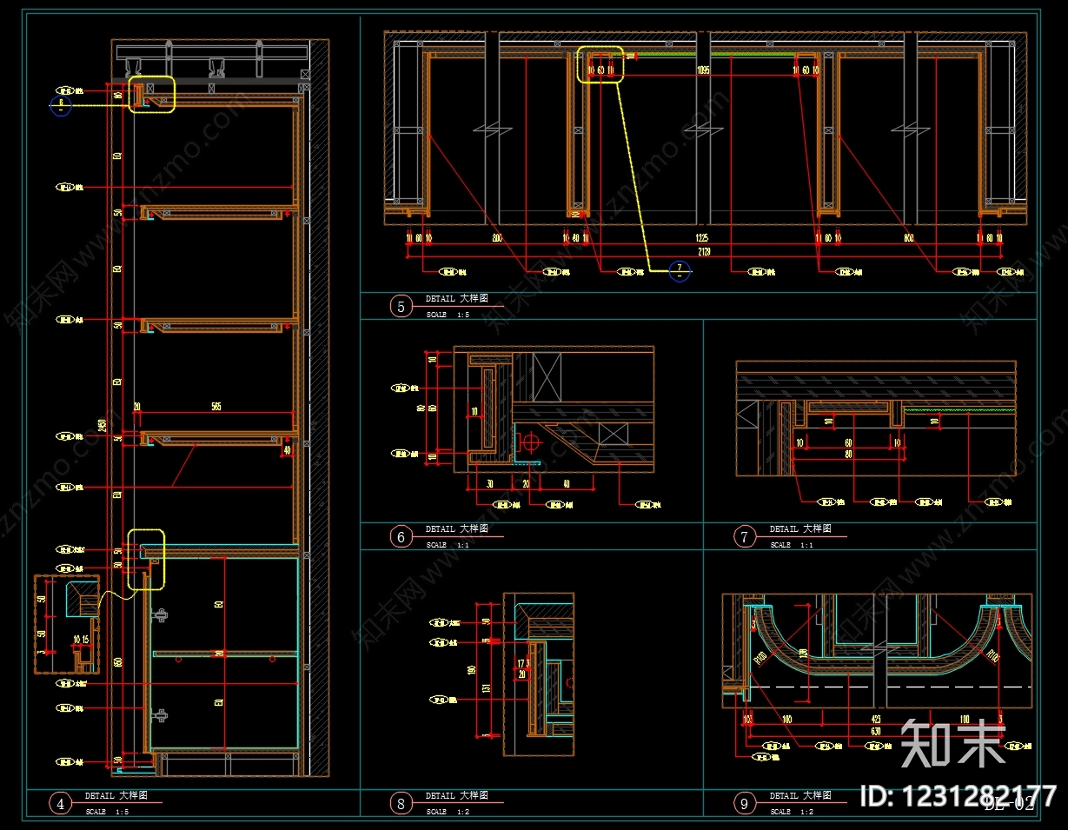Select the 565 shelf dimension in detail 4
The width and height of the screenshot is (1068, 830).
(216, 406)
